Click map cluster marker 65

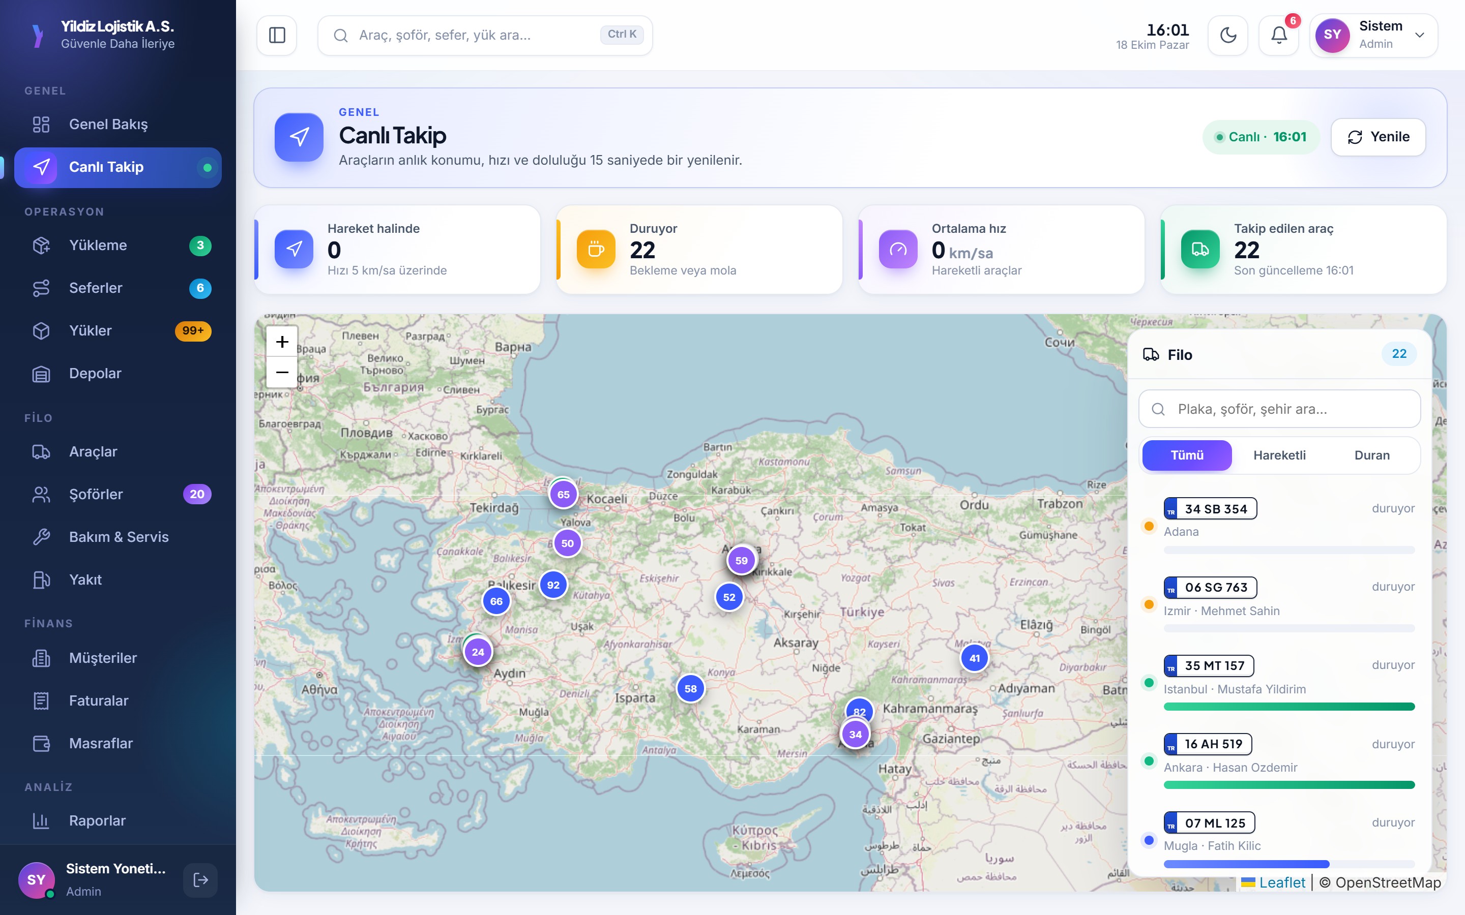(x=563, y=495)
